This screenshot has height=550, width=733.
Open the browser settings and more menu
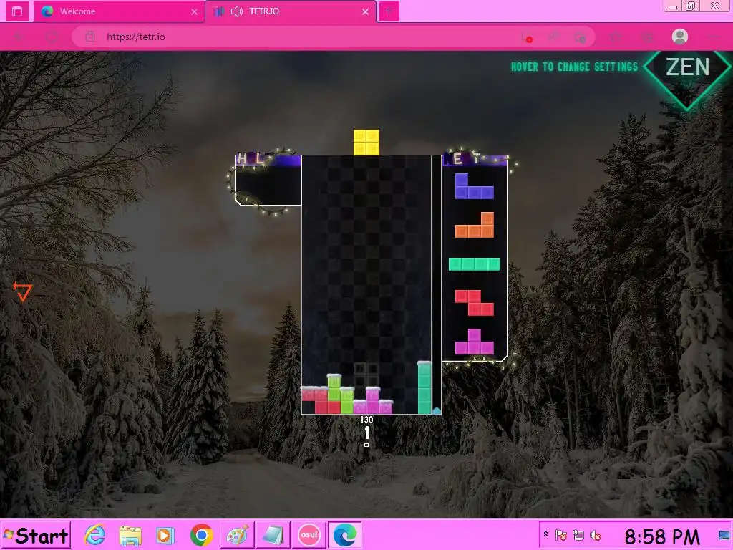[x=714, y=37]
